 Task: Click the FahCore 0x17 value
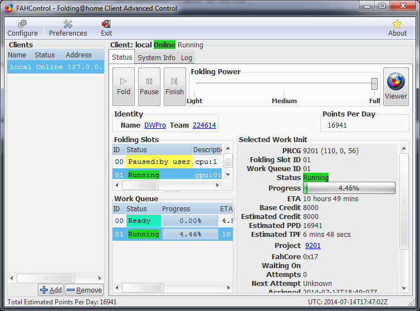pos(310,257)
